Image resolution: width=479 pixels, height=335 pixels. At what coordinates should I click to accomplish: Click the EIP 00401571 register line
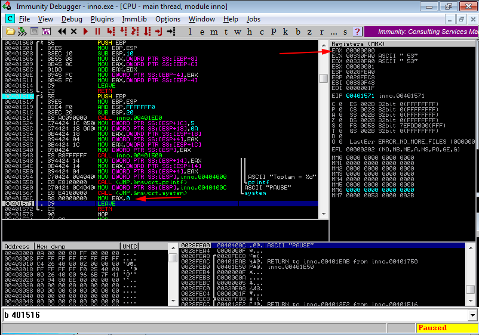[378, 96]
